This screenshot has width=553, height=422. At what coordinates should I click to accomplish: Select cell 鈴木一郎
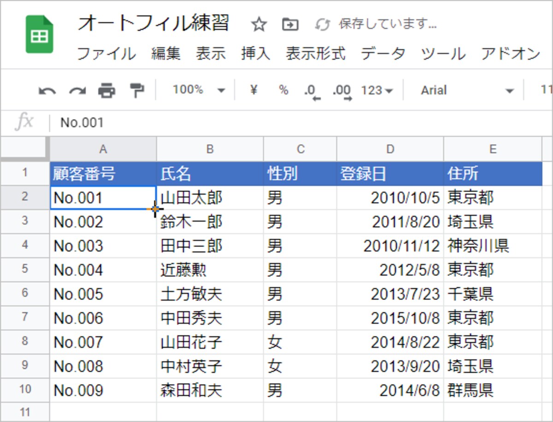click(210, 222)
